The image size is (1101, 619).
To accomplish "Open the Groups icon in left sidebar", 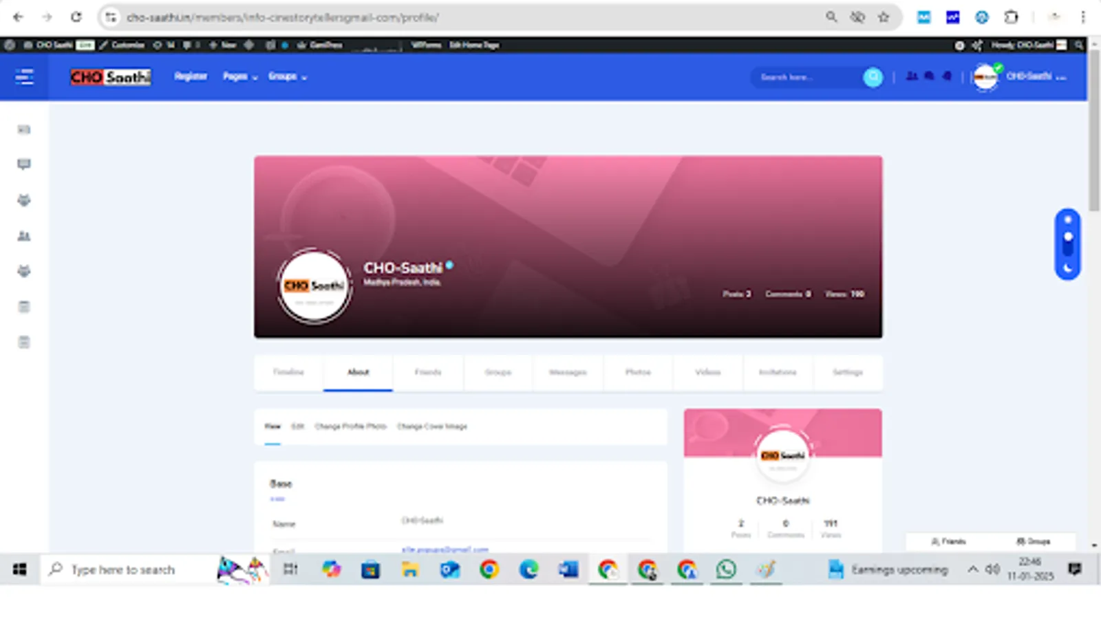I will 24,200.
